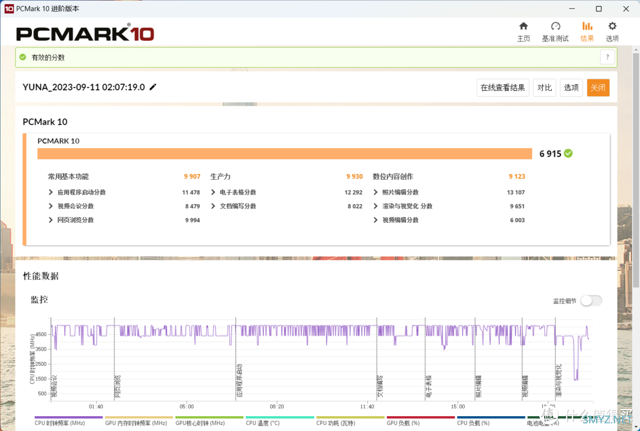Select CPU 功耗 (瓦特) legend entry

point(350,421)
